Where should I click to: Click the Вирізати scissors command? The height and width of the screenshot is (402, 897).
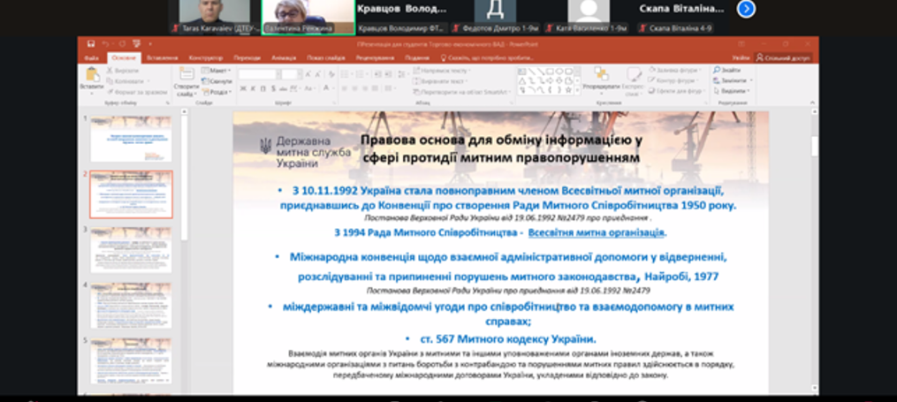pos(123,71)
